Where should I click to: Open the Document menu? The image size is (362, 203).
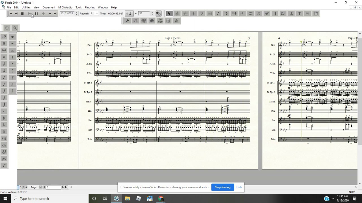(x=49, y=7)
